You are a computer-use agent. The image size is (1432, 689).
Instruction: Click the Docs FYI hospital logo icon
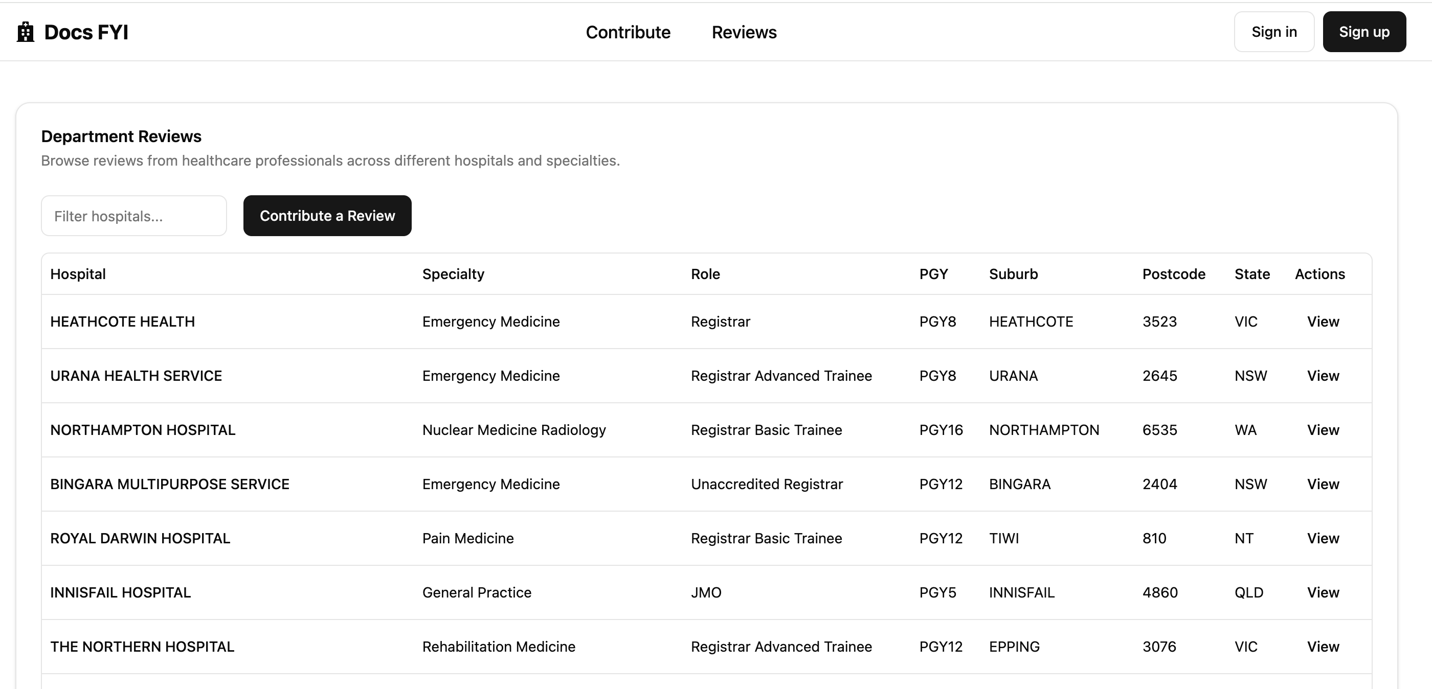[25, 32]
